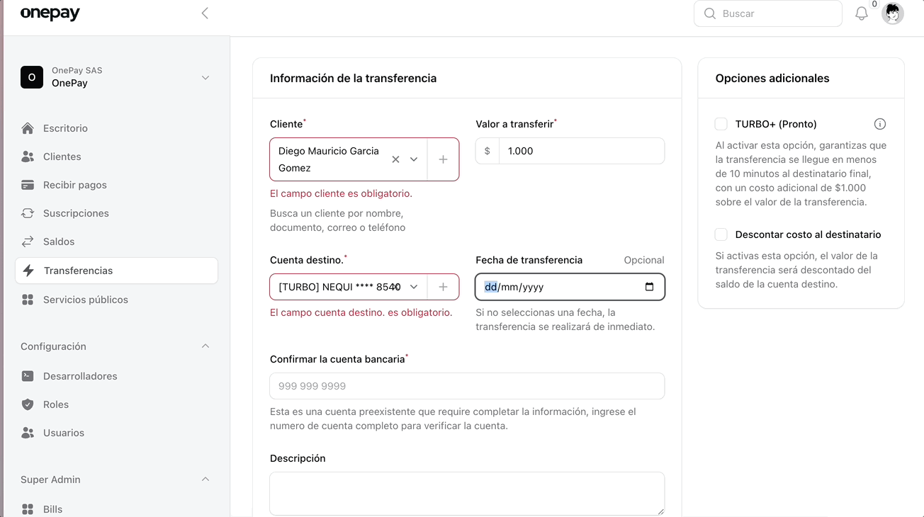Focus the Confirmar la cuenta bancaria field
924x517 pixels.
(467, 386)
